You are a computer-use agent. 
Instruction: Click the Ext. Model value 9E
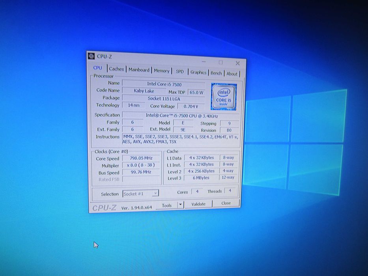click(x=183, y=130)
